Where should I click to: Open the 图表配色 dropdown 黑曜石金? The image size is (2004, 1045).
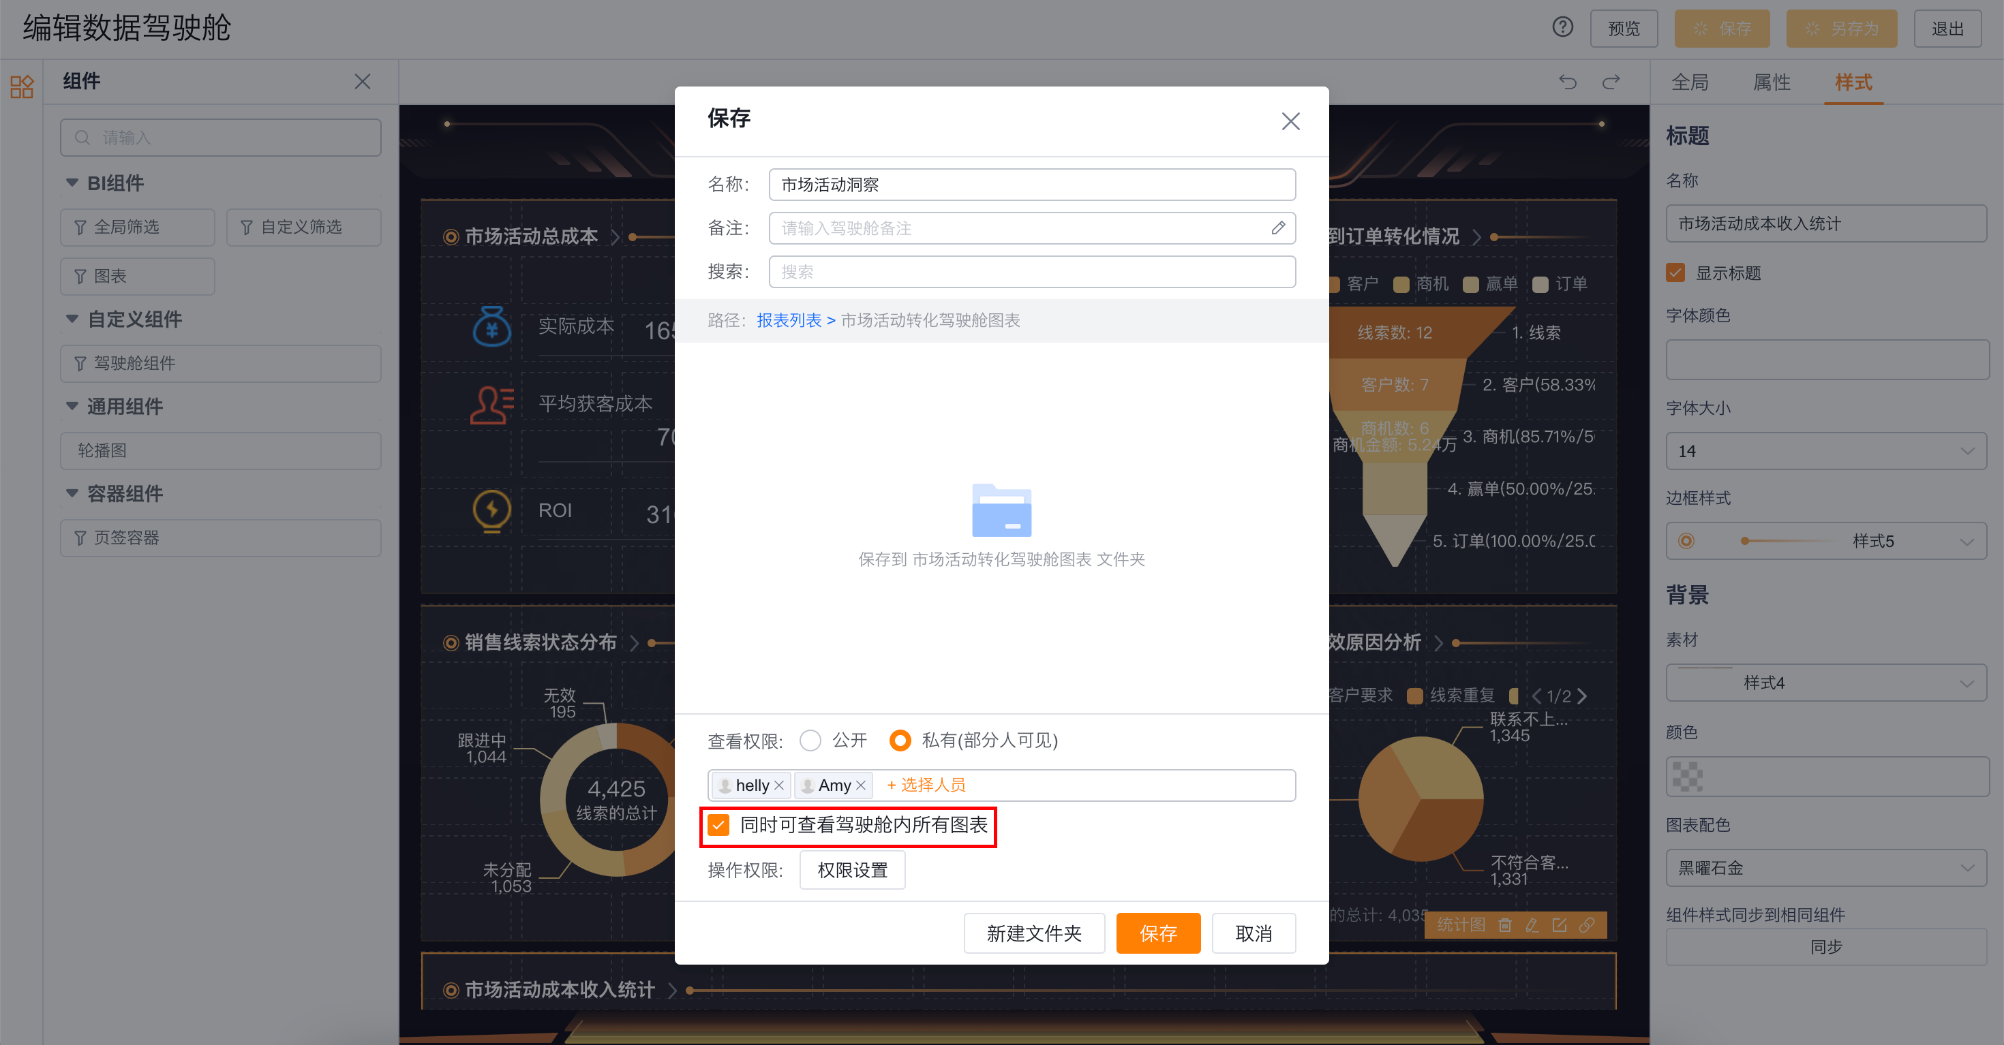1825,868
